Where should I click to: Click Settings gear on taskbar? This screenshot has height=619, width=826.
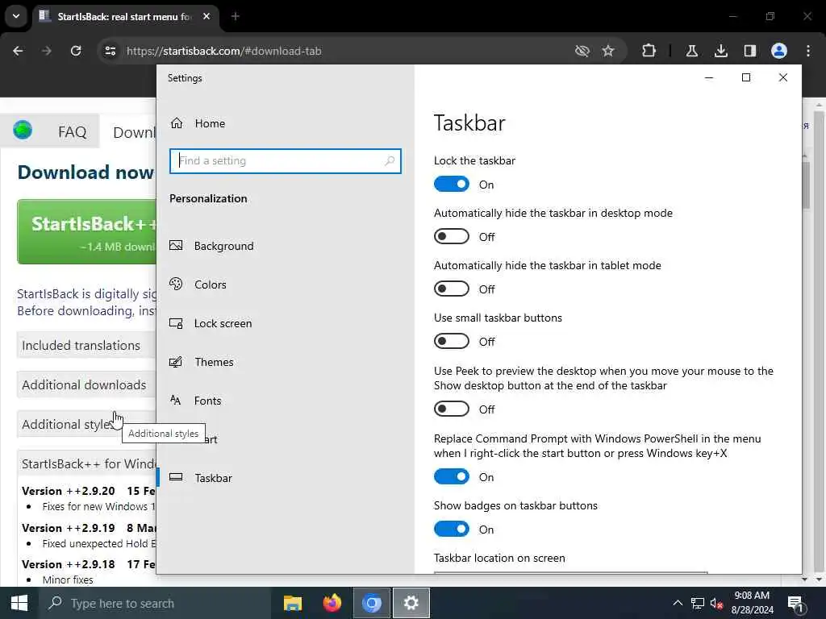pyautogui.click(x=411, y=603)
